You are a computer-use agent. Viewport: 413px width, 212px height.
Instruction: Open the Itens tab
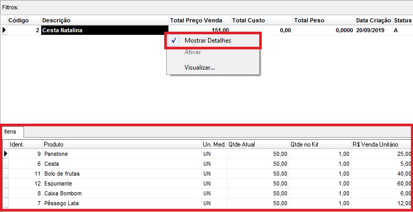pyautogui.click(x=10, y=132)
